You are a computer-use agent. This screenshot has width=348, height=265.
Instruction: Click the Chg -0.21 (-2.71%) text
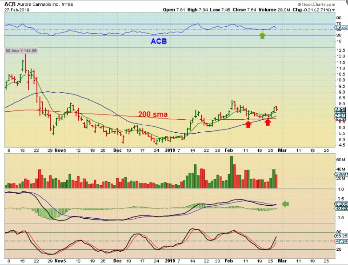click(x=312, y=10)
